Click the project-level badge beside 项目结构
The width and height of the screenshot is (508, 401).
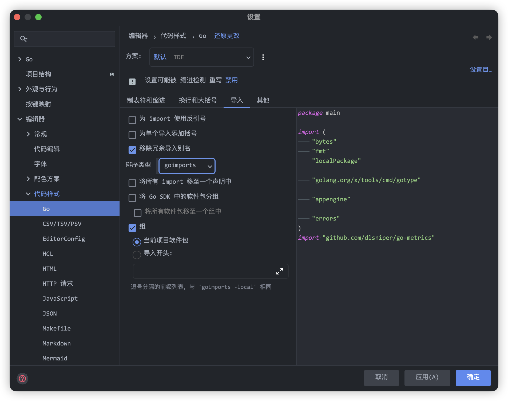point(112,74)
